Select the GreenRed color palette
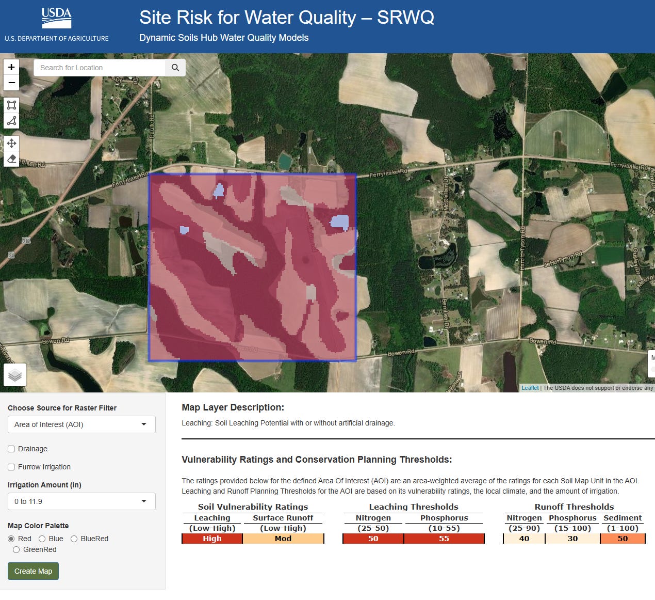 tap(17, 549)
